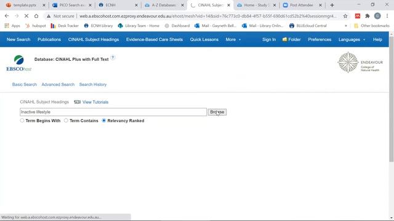Expand the More dropdown menu
394x221 pixels.
tap(233, 39)
